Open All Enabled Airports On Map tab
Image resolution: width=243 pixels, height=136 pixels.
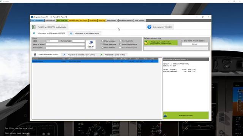coord(113,54)
